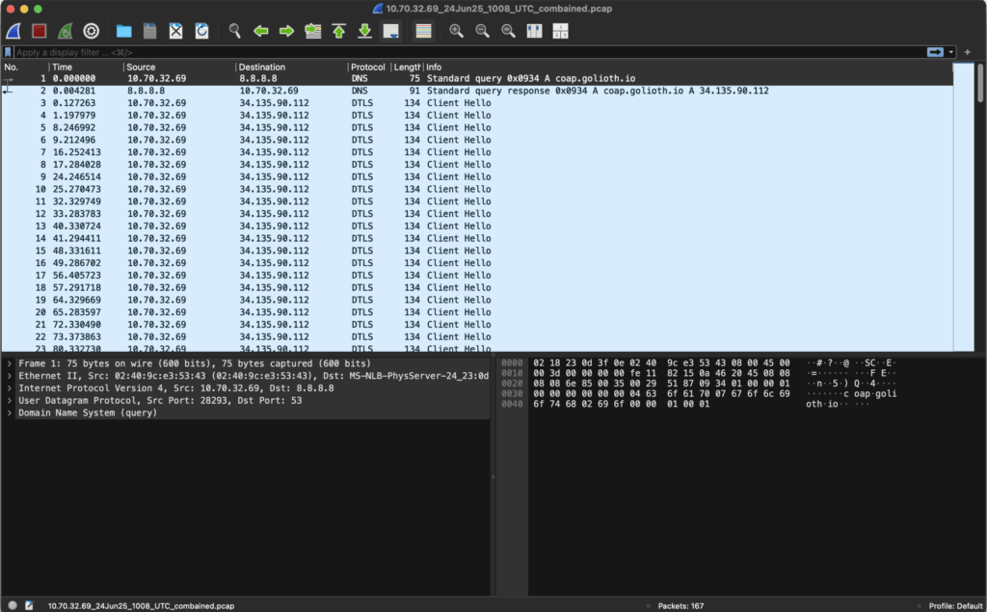
Task: Restart current capture with green fin icon
Action: point(66,31)
